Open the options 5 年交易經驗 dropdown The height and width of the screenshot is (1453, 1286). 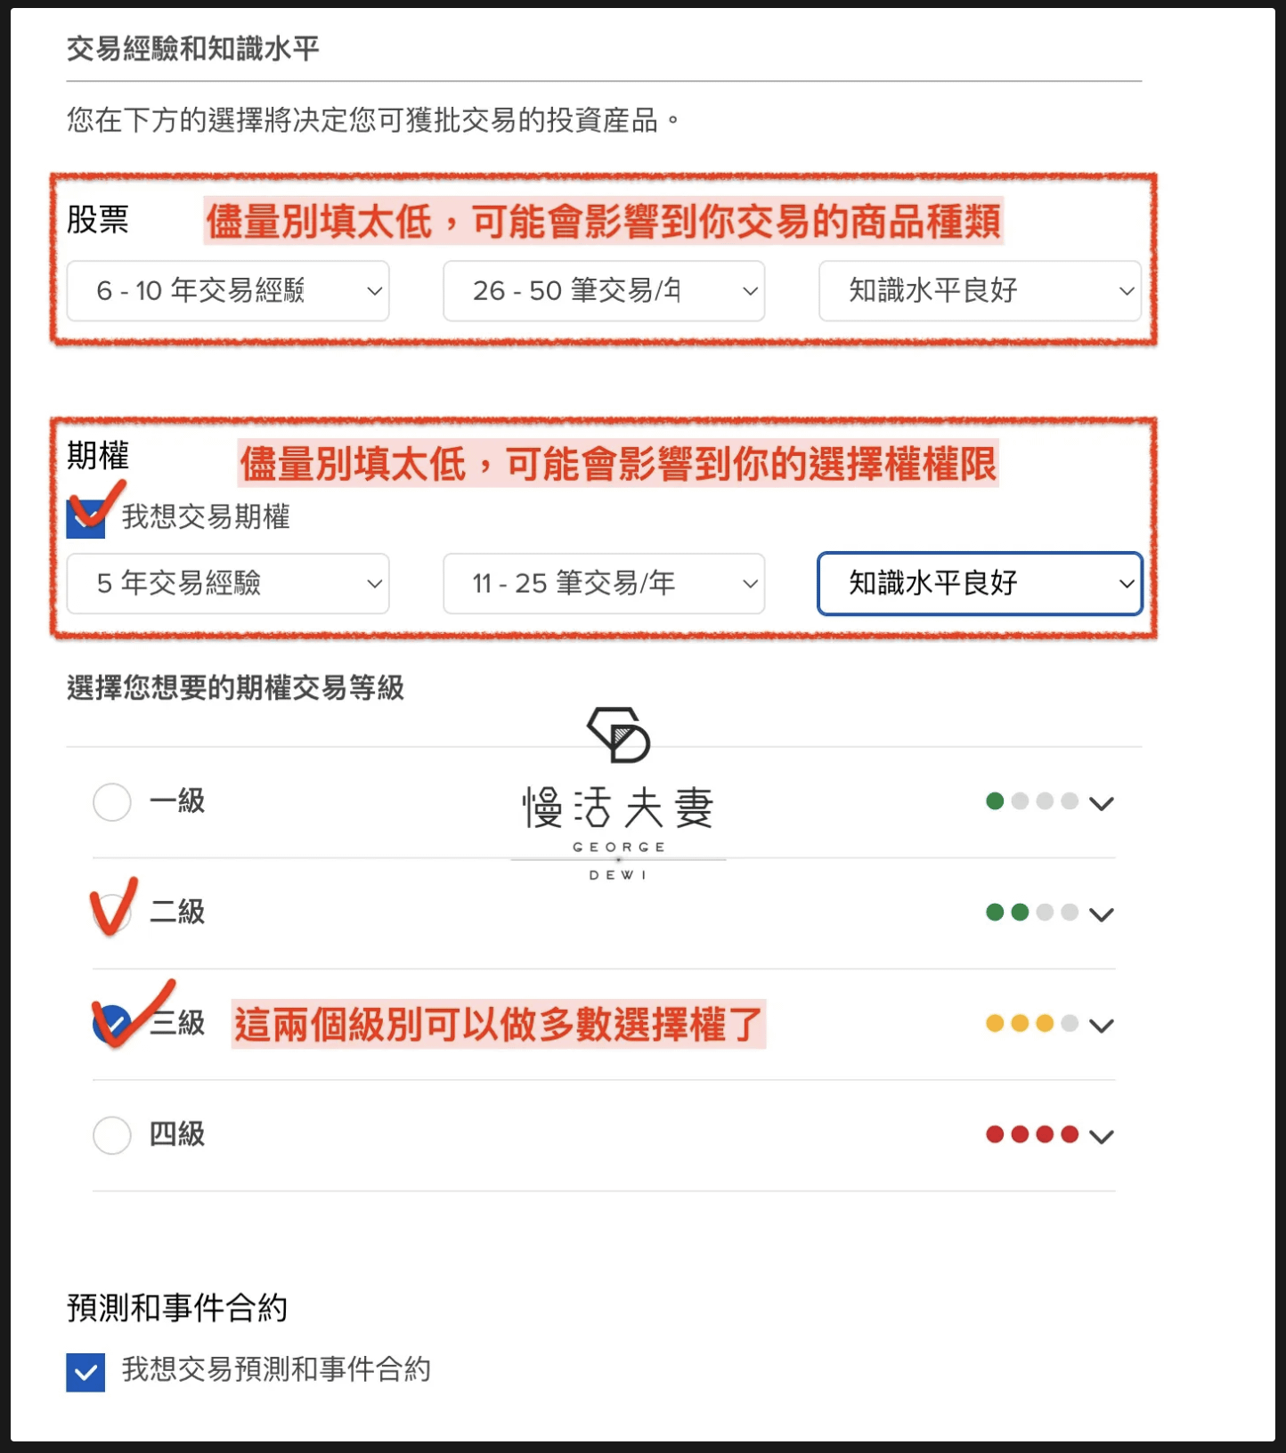228,583
